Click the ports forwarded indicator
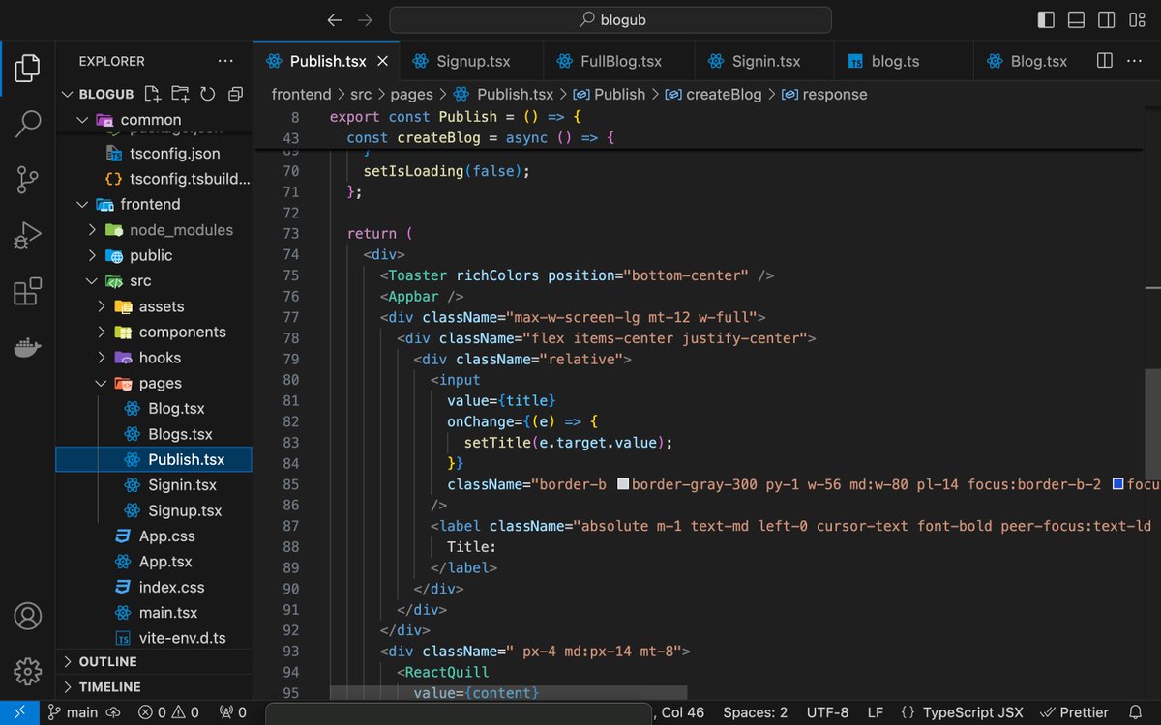This screenshot has width=1161, height=725. pos(234,712)
